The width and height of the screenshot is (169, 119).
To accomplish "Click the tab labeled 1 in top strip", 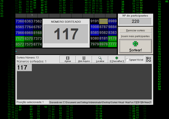I will 32,16.
